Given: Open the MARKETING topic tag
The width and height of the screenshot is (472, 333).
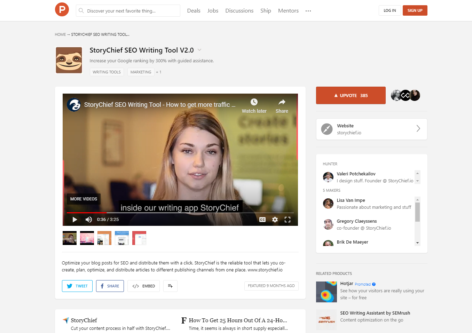Looking at the screenshot, I should [x=141, y=72].
